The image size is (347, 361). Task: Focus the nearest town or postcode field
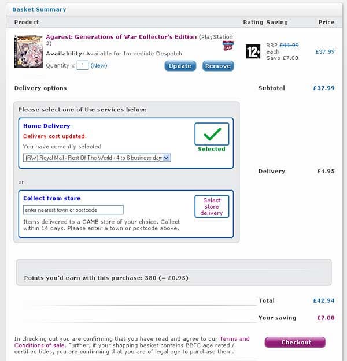pos(73,210)
